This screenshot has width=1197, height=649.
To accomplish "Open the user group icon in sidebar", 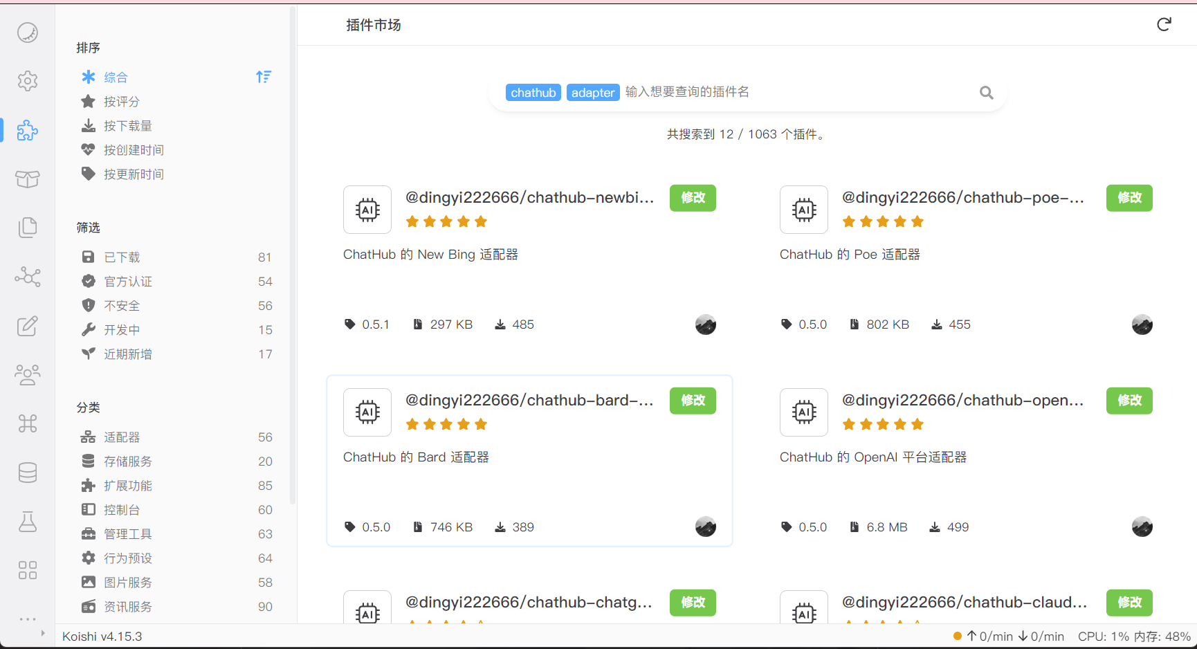I will click(x=27, y=374).
